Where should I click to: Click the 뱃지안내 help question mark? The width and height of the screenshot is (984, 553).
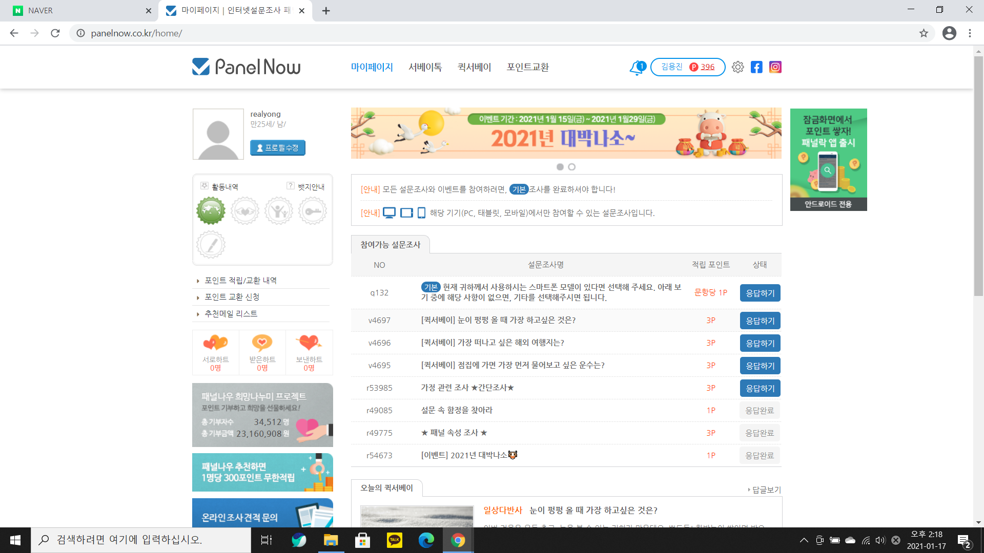pyautogui.click(x=291, y=186)
